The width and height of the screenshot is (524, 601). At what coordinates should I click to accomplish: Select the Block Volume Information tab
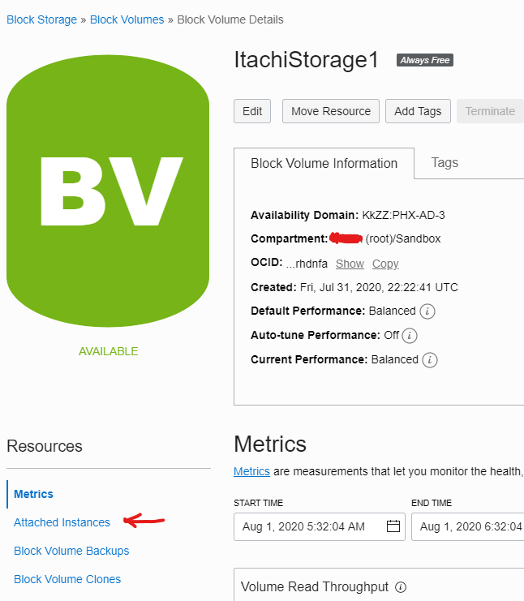324,163
